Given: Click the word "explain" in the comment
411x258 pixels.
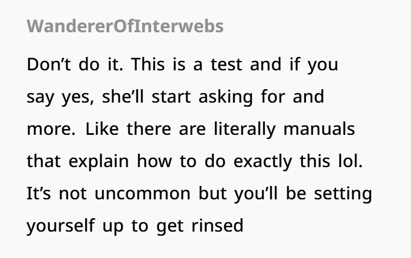Looking at the screenshot, I should pyautogui.click(x=99, y=162).
